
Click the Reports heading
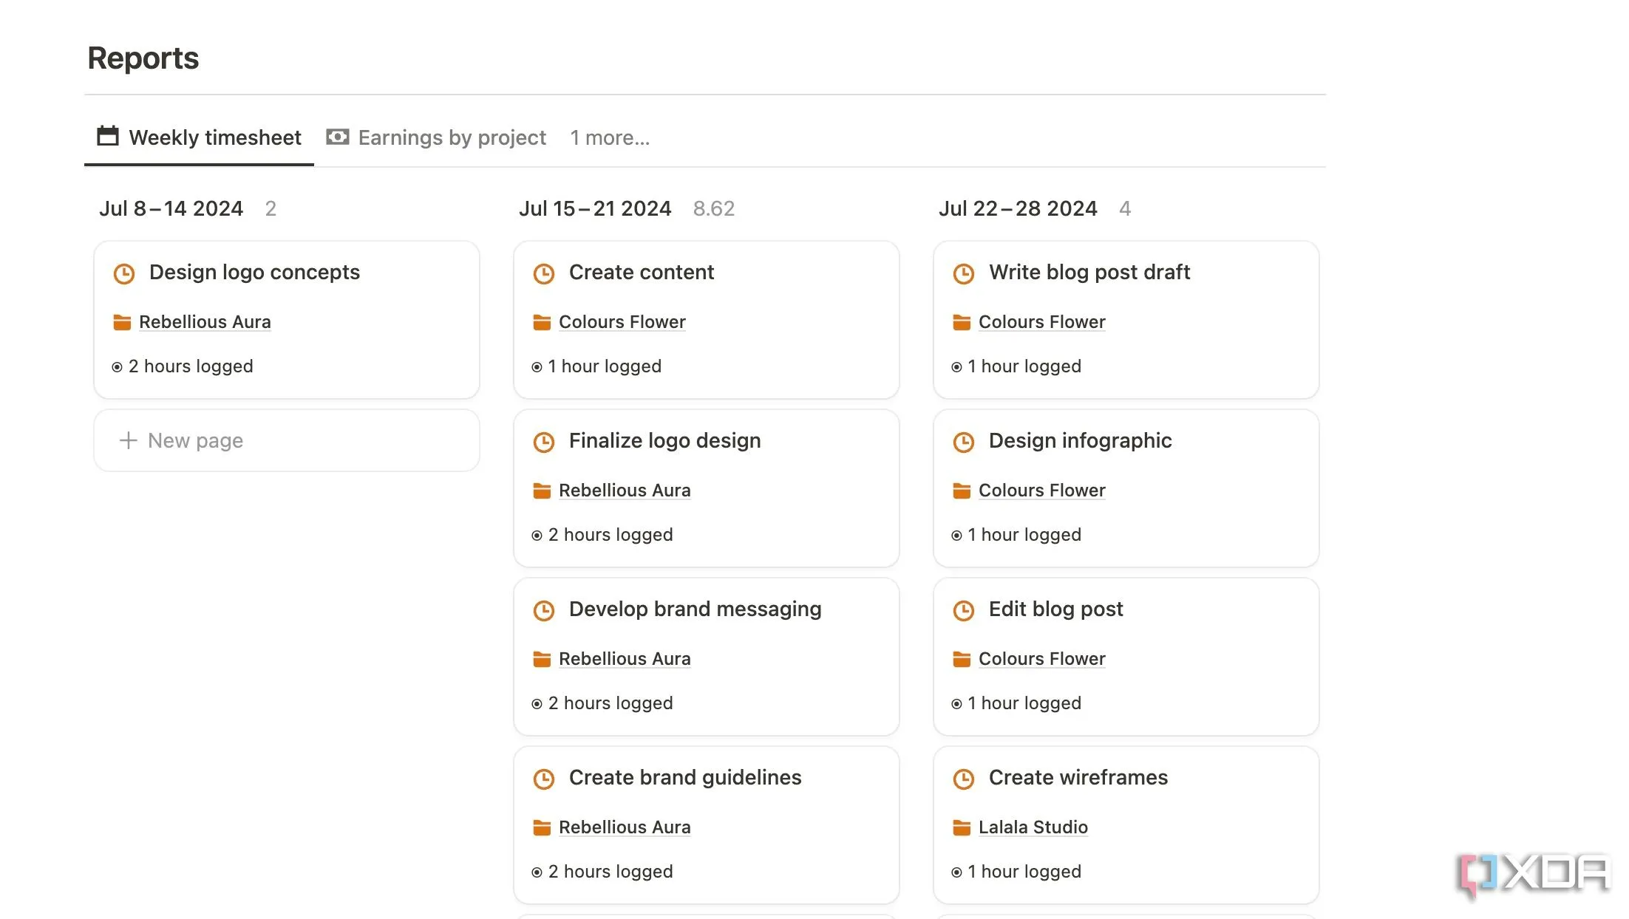(x=143, y=58)
